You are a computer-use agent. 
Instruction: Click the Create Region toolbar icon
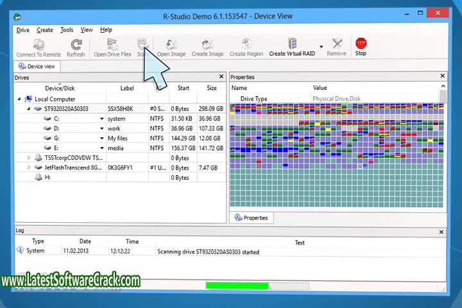tap(246, 44)
